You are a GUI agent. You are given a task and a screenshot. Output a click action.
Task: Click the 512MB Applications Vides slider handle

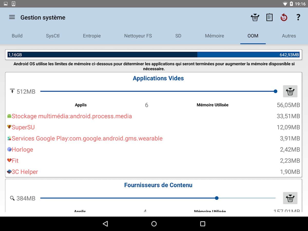click(x=275, y=91)
